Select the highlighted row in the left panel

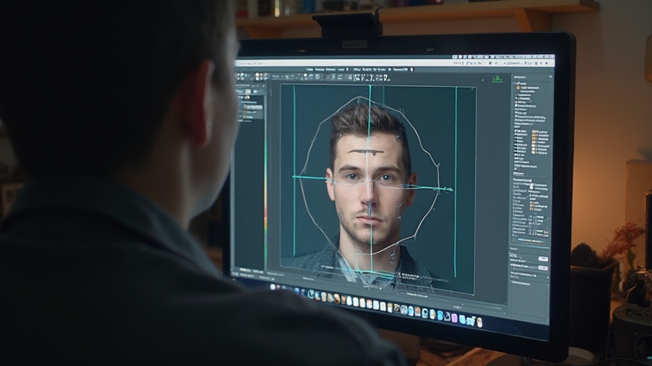(x=253, y=107)
